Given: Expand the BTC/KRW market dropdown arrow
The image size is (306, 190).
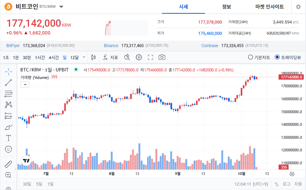Looking at the screenshot, I should click(x=61, y=7).
